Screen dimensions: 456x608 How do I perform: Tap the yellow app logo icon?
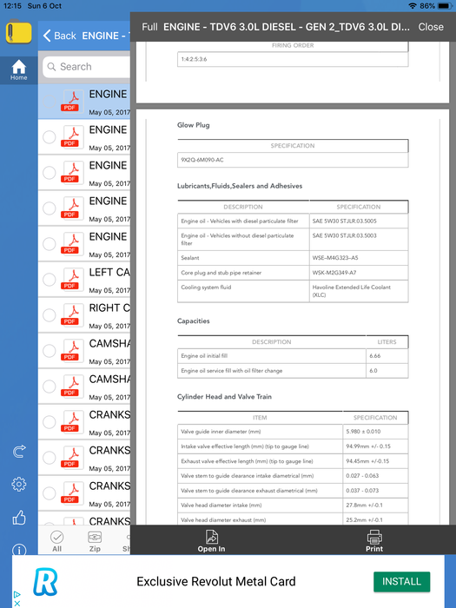pos(18,32)
